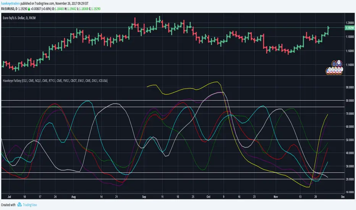
Task: Click the 13 date label after Nov
Action: click(x=300, y=197)
